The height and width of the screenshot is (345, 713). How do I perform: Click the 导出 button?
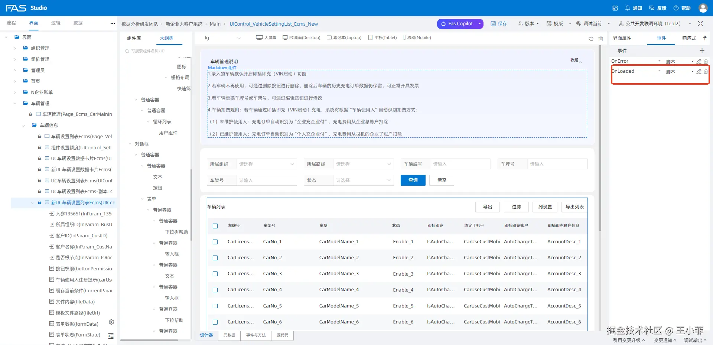[x=488, y=207]
